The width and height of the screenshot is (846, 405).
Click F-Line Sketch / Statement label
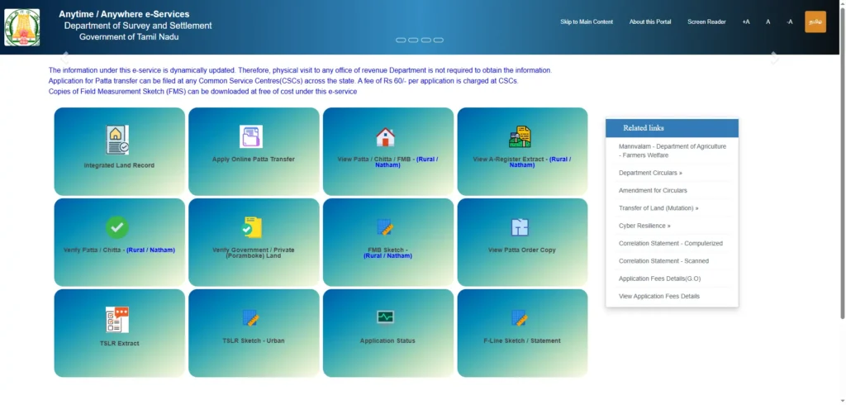pos(522,341)
